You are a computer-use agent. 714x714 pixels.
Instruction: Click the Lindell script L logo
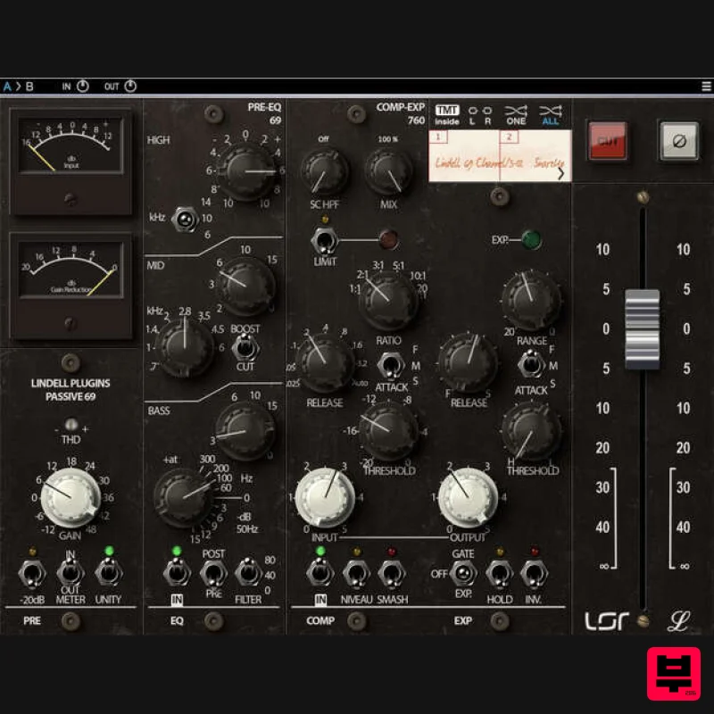coord(678,620)
